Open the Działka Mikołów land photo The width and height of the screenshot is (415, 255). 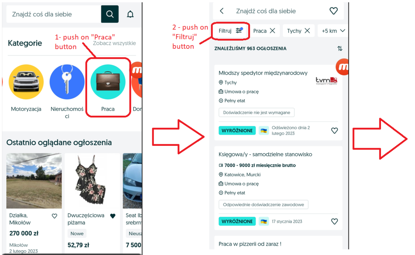pos(34,181)
